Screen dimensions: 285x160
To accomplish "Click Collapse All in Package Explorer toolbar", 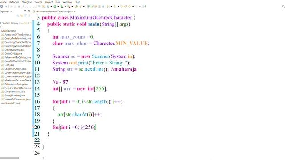I will tap(18, 16).
